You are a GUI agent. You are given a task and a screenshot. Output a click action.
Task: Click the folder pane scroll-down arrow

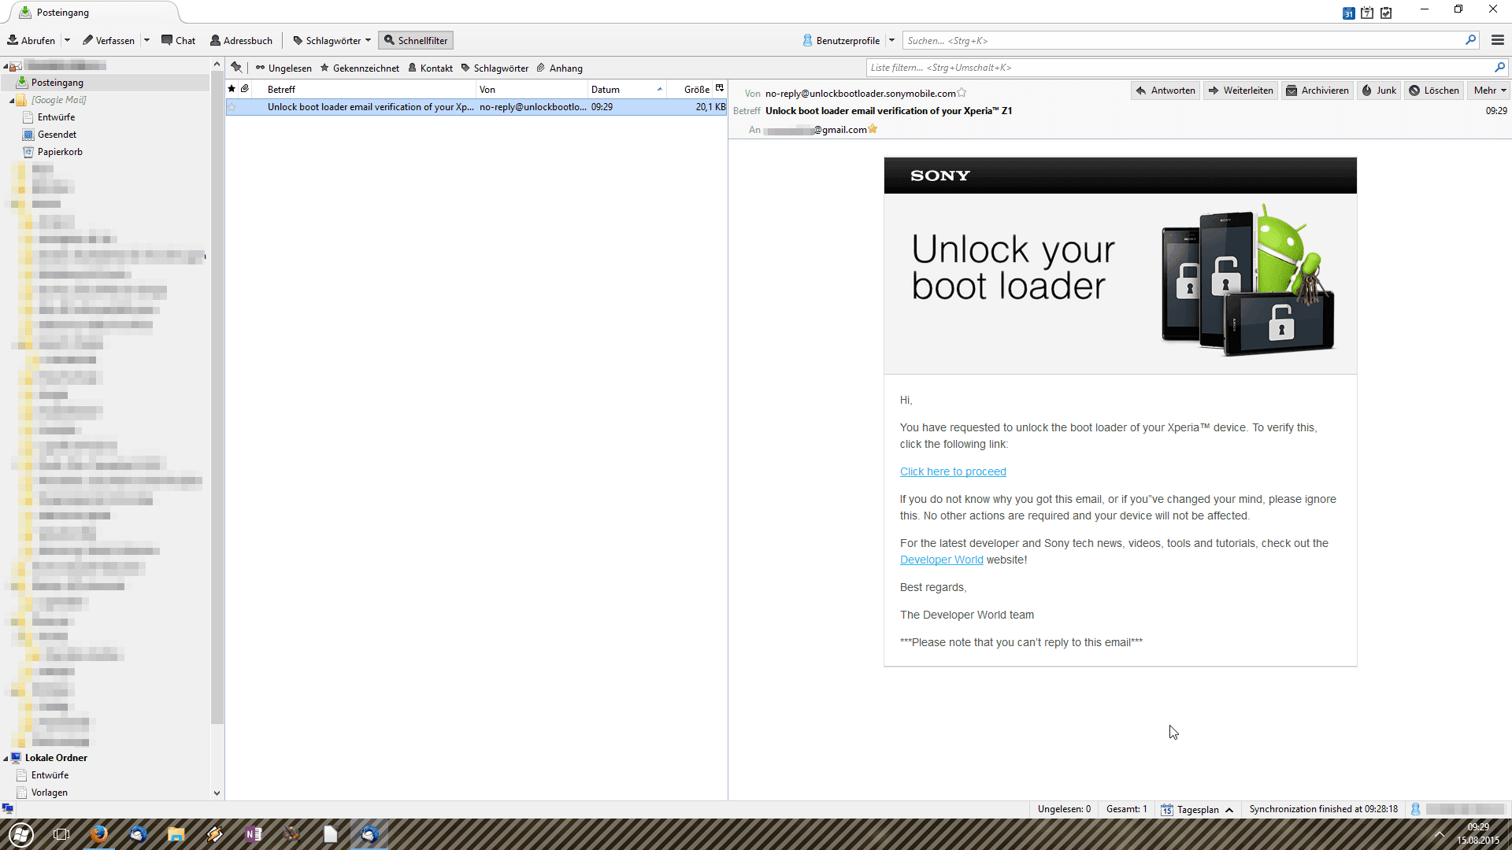click(217, 793)
